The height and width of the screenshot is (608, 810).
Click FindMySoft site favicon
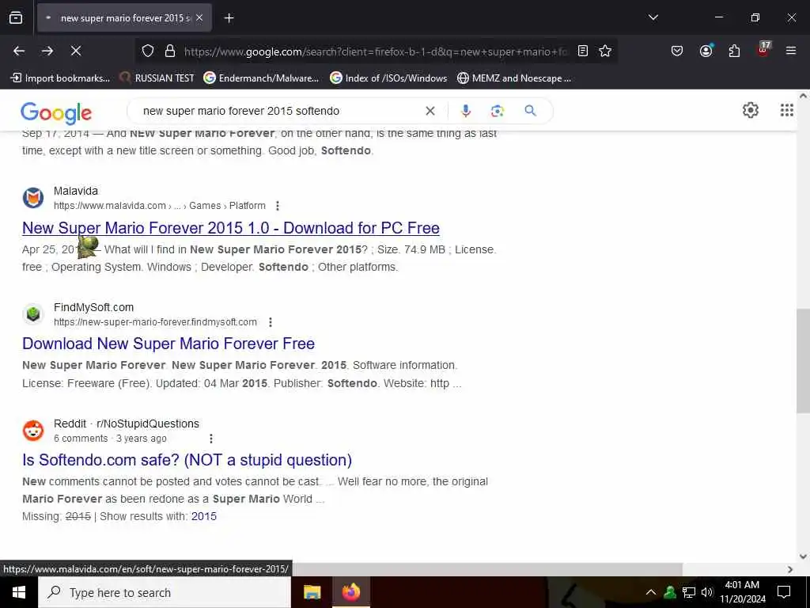click(33, 314)
